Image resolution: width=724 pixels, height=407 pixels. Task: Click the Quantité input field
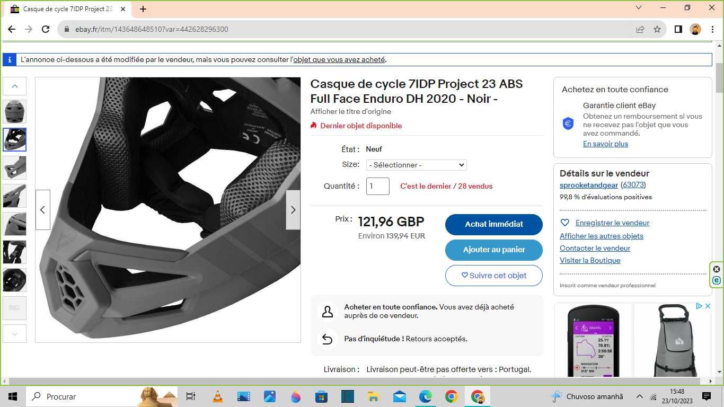pyautogui.click(x=378, y=186)
